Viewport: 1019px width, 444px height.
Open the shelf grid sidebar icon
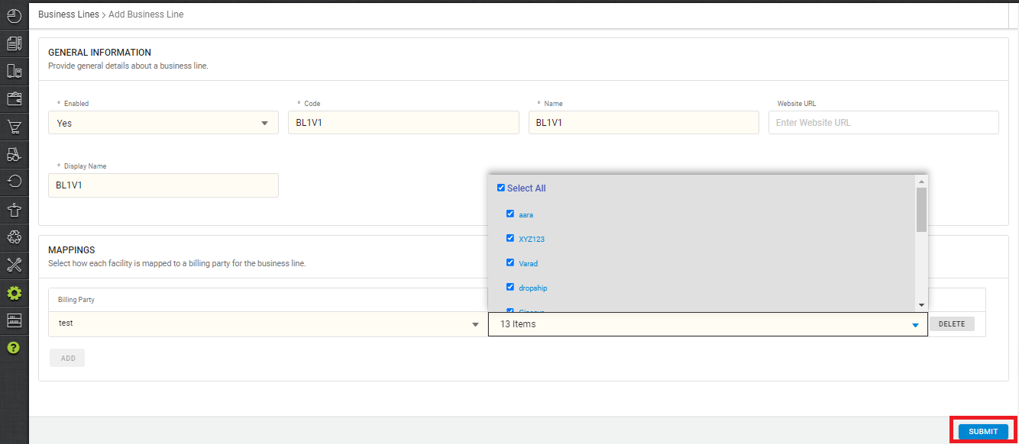(14, 320)
